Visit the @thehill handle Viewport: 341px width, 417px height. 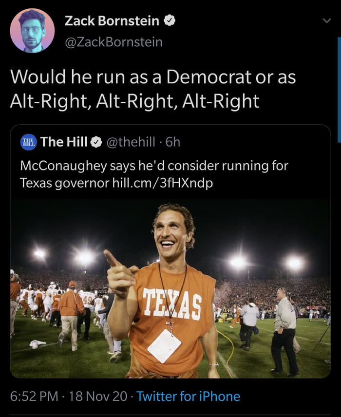click(x=130, y=142)
